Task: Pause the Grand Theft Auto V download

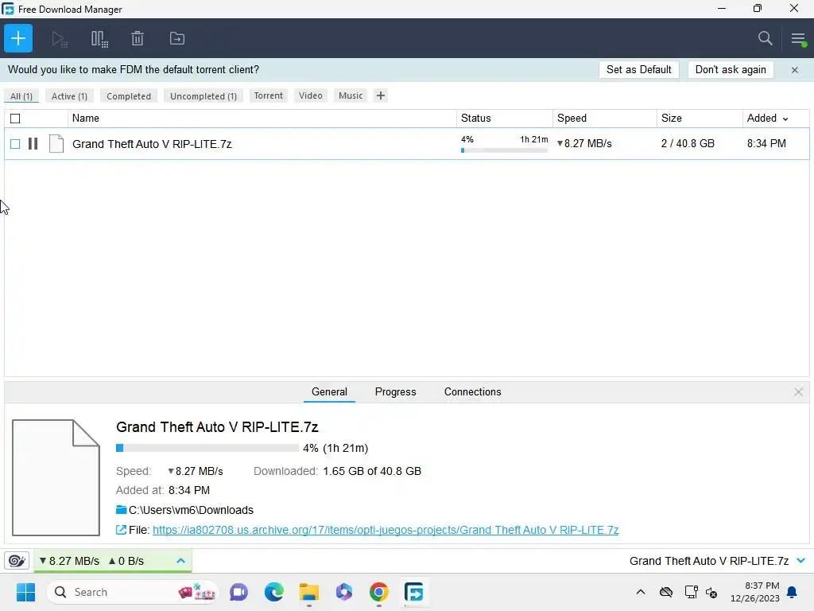Action: 33,143
